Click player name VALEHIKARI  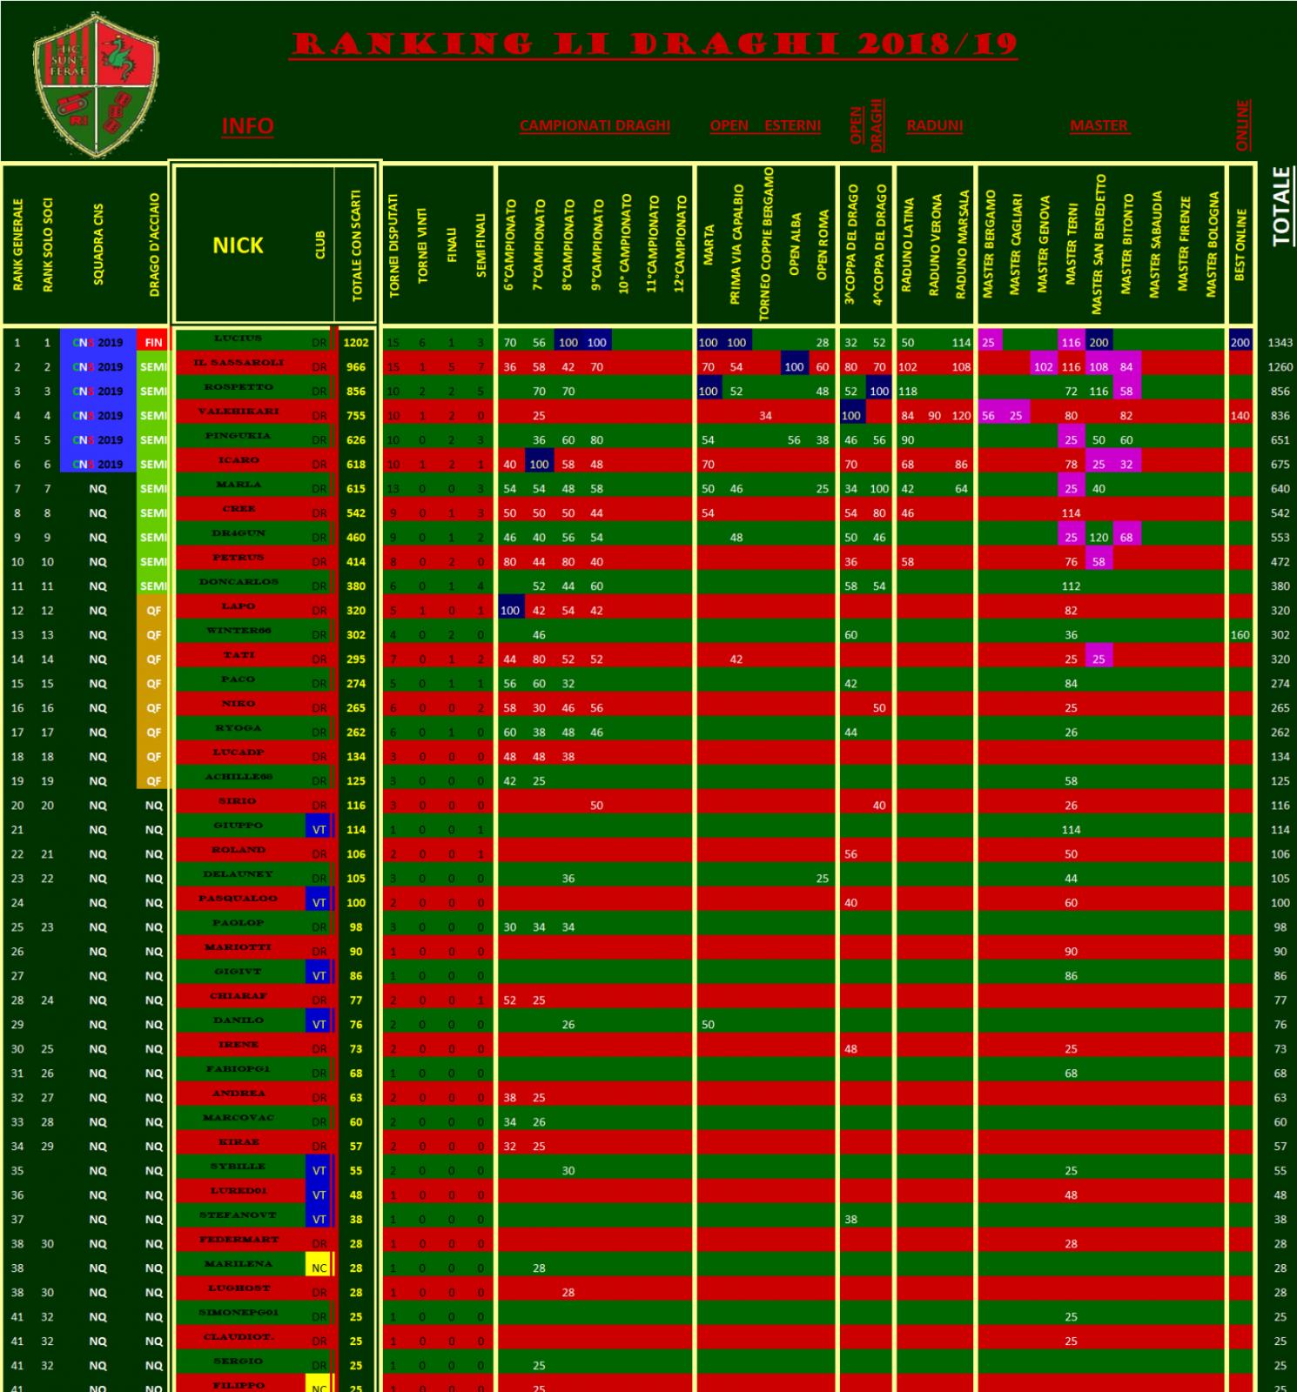238,412
